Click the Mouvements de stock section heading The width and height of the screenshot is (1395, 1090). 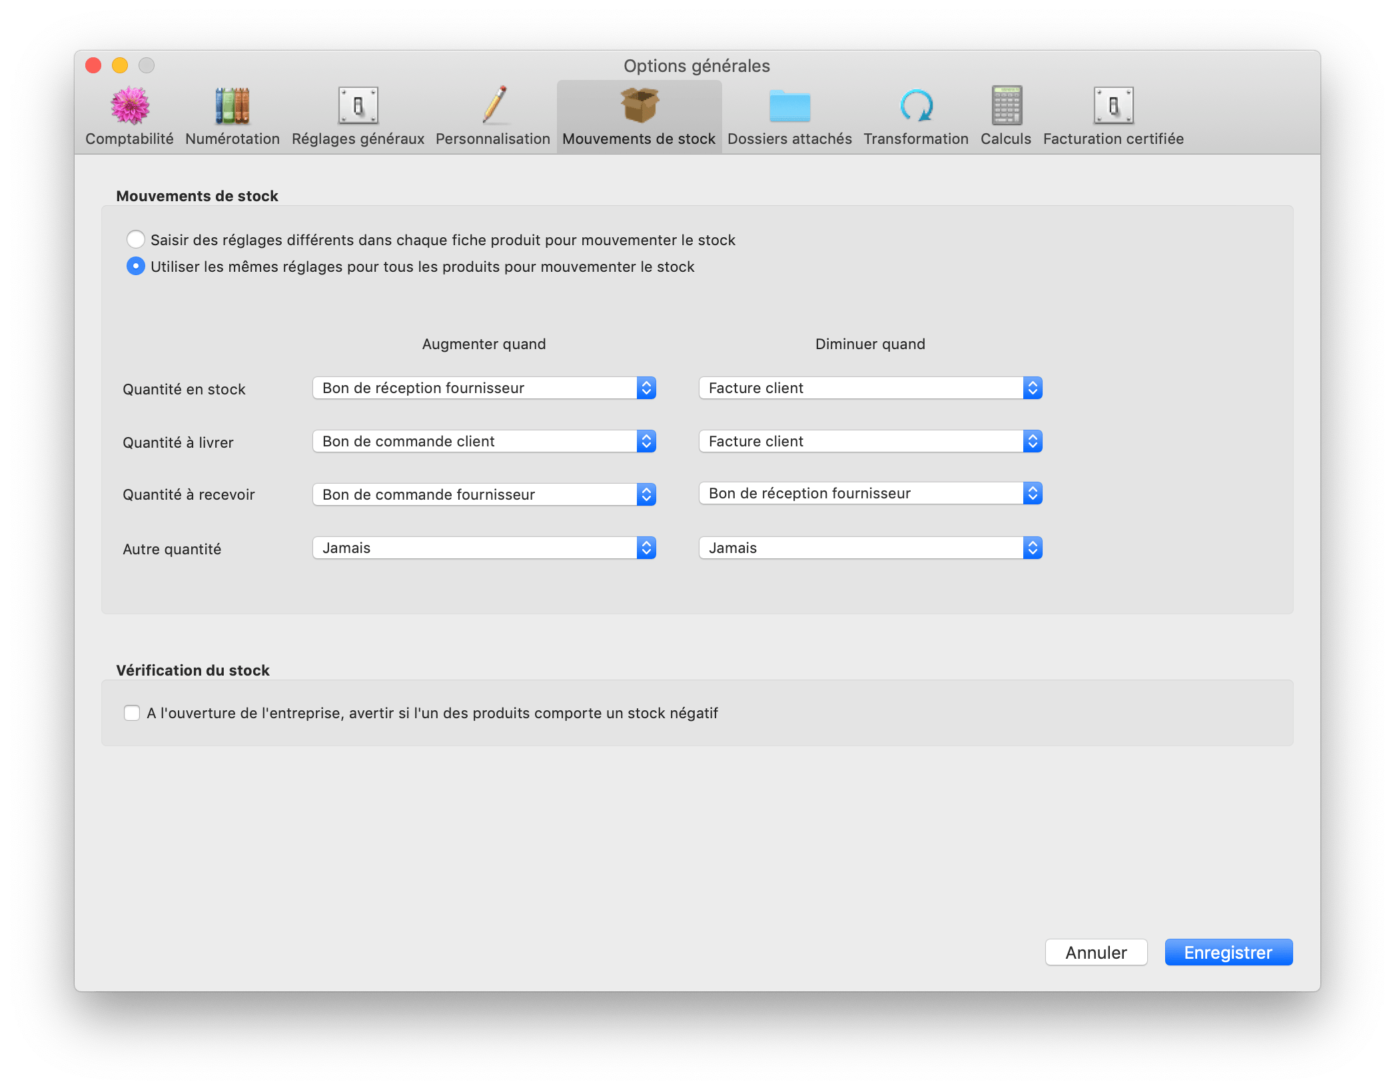pos(197,196)
